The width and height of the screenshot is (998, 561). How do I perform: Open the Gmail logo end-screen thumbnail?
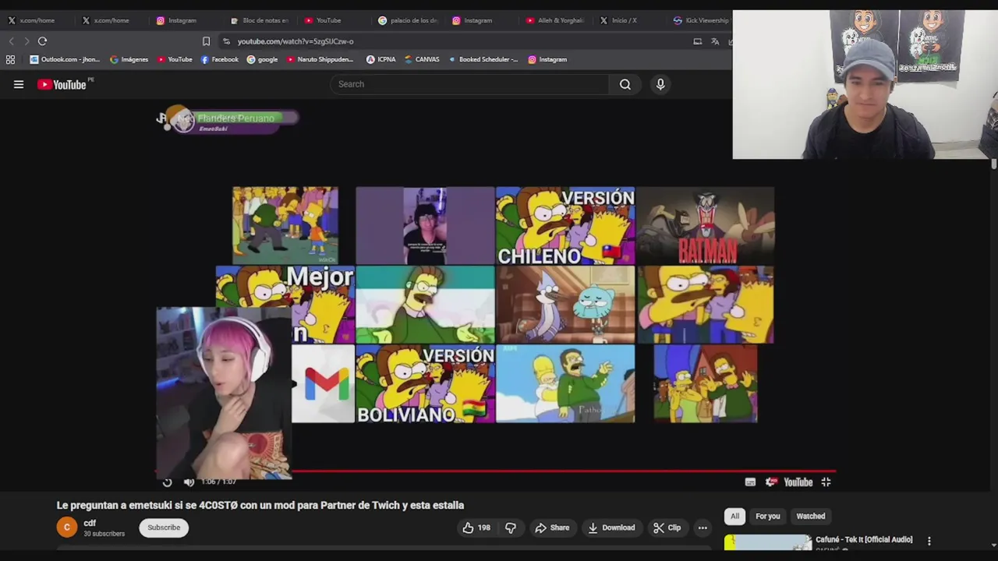(x=323, y=383)
